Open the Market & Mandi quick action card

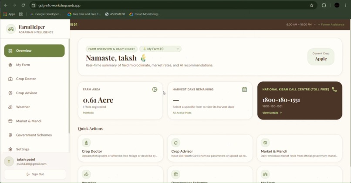(x=300, y=148)
